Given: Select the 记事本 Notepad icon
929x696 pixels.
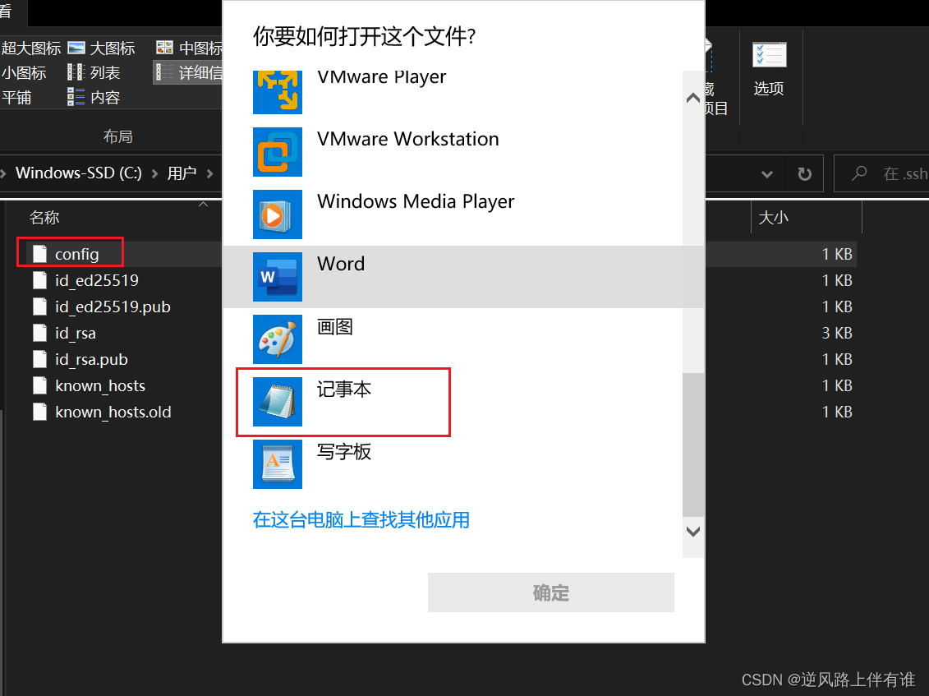Looking at the screenshot, I should pos(278,402).
